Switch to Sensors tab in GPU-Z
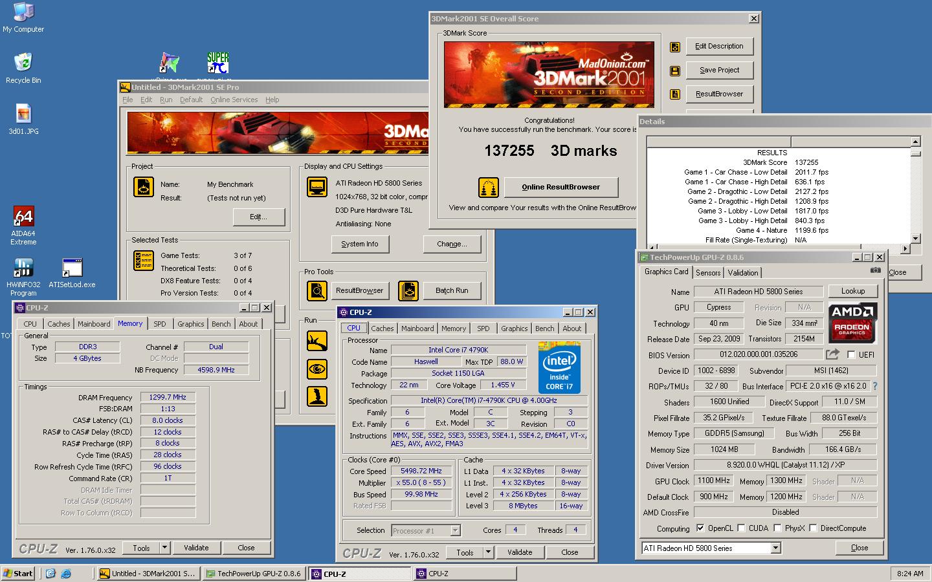932x582 pixels. pyautogui.click(x=708, y=273)
